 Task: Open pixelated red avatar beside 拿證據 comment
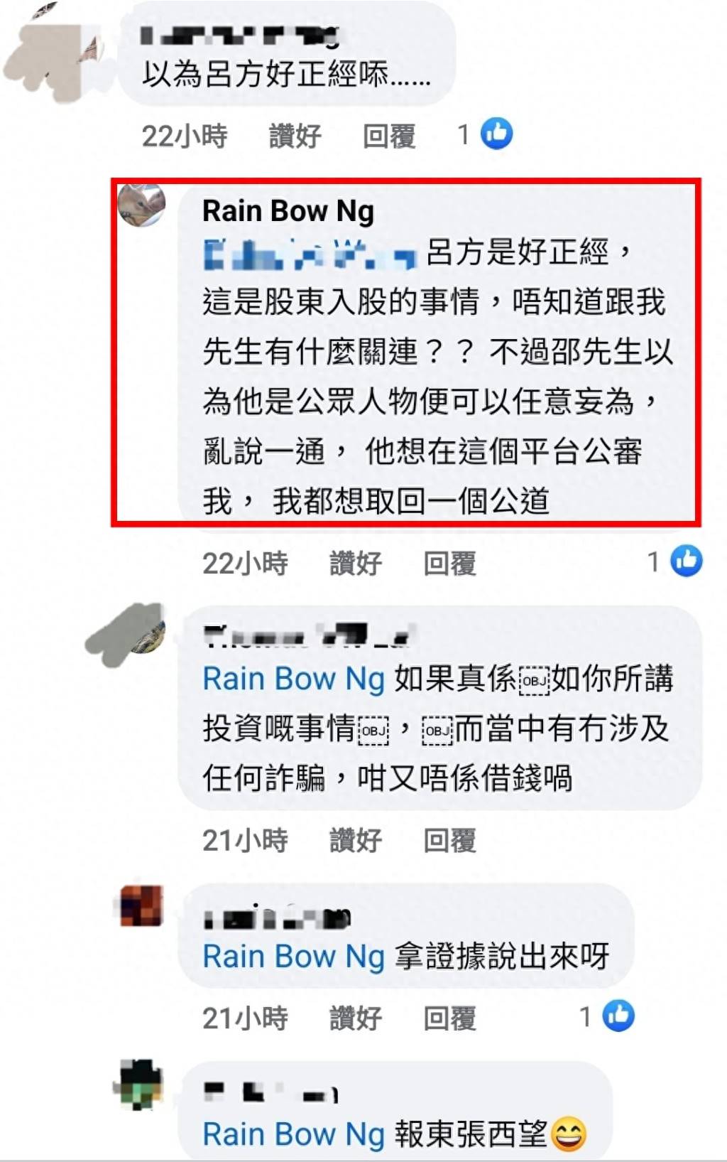click(x=141, y=905)
